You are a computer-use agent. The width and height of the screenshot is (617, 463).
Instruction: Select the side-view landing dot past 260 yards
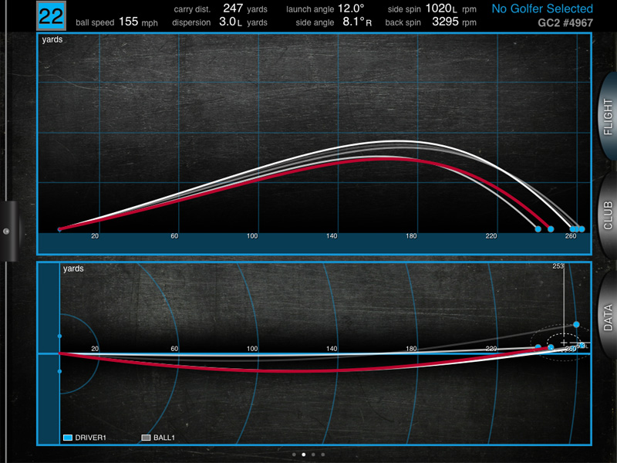coord(582,229)
